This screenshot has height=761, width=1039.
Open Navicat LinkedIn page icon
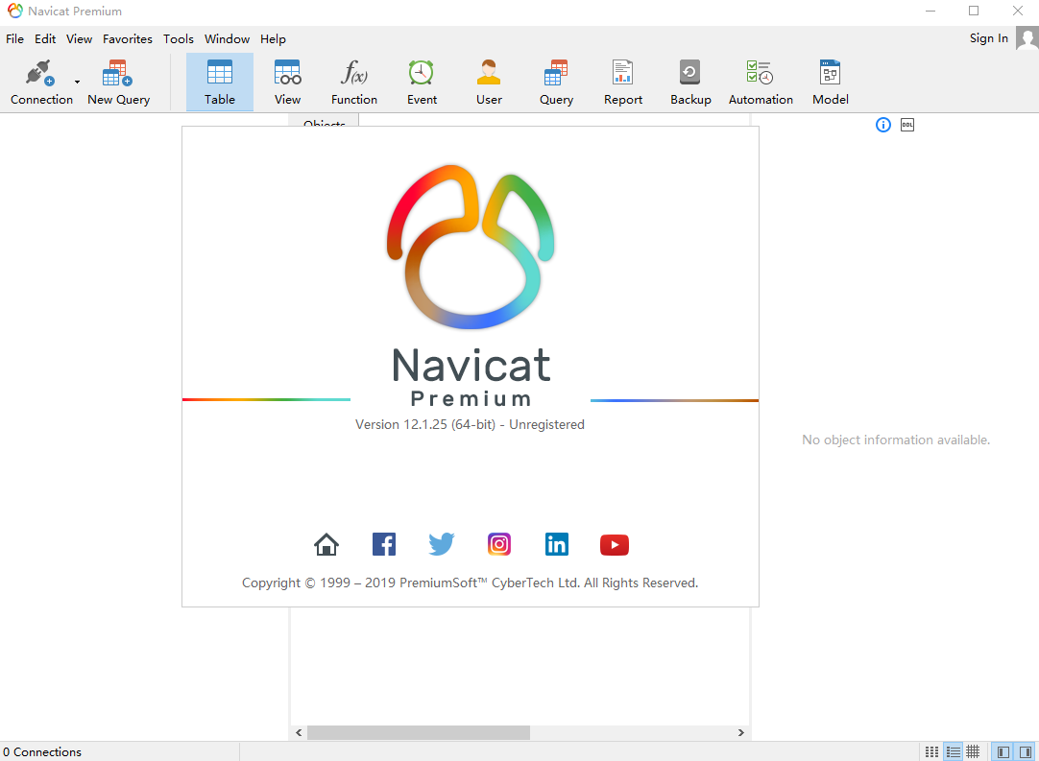tap(557, 544)
